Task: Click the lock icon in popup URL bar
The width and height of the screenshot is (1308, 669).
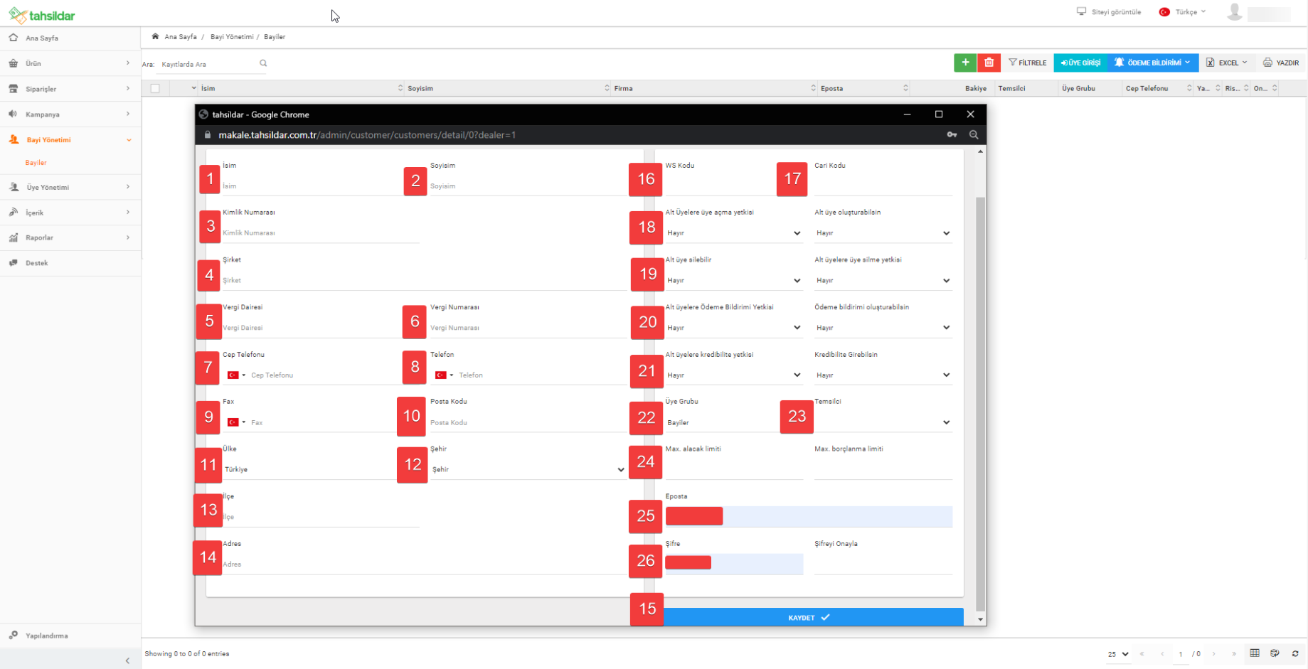Action: [208, 134]
